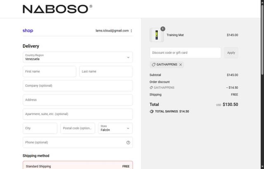Click the phone number help icon
Image resolution: width=264 pixels, height=169 pixels.
click(128, 143)
